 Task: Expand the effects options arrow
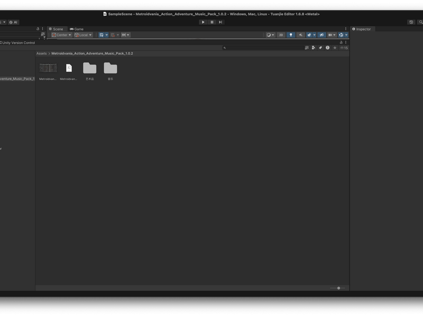pos(314,35)
